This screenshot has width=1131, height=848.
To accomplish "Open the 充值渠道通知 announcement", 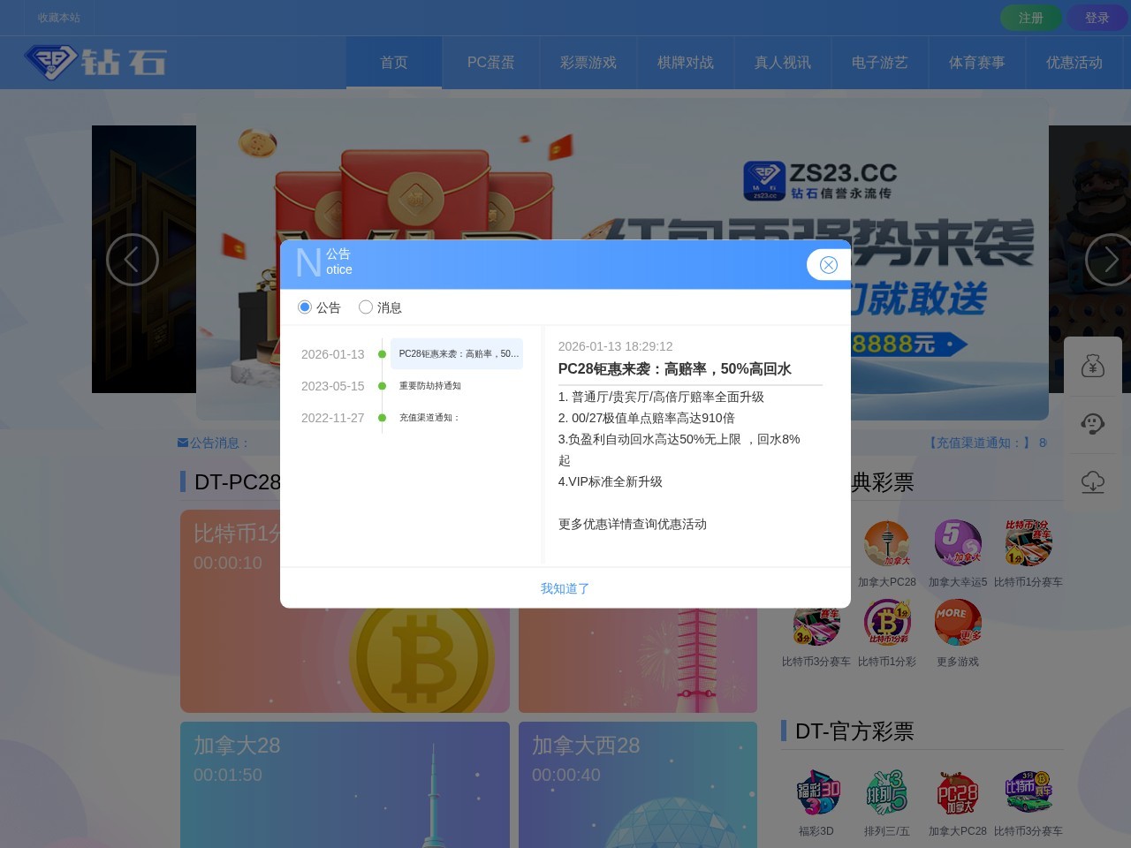I will pyautogui.click(x=429, y=418).
